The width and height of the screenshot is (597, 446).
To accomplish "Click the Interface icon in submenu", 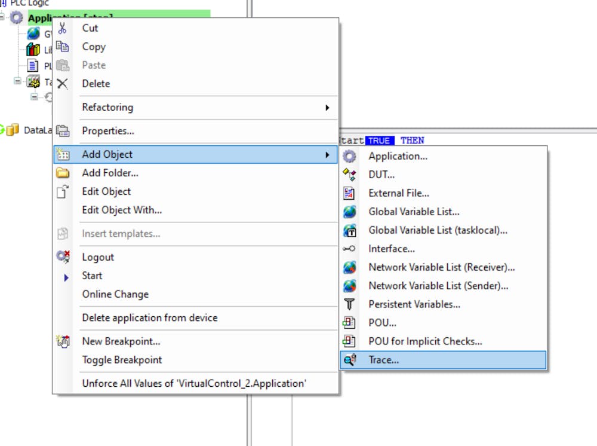I will coord(350,249).
